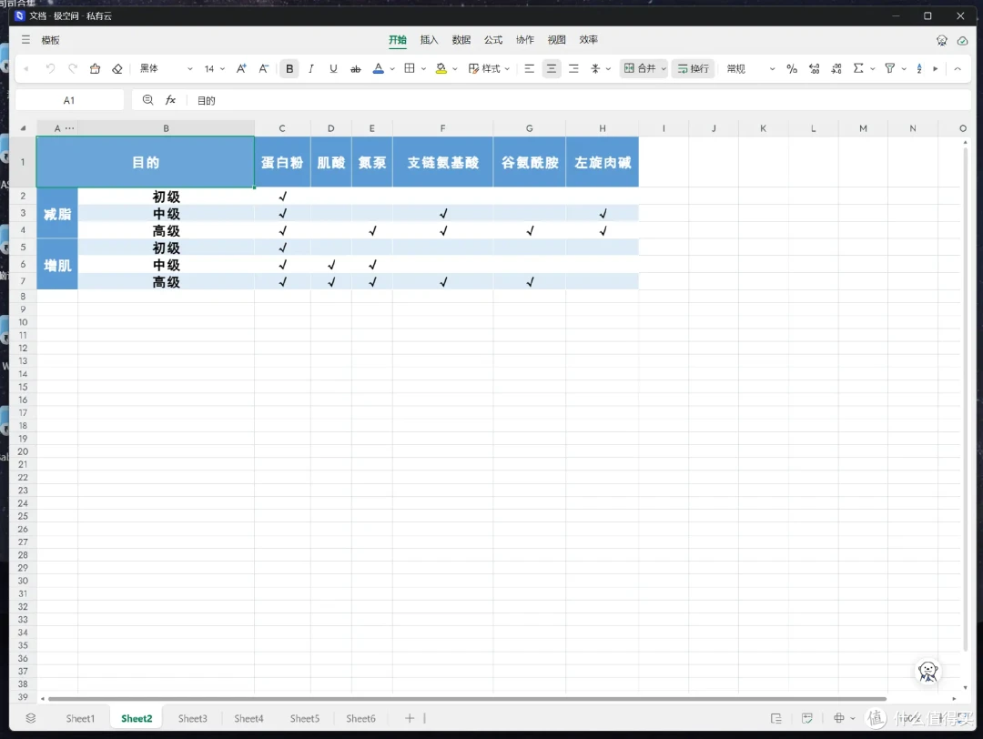The height and width of the screenshot is (739, 983).
Task: Switch to the 协作 tab
Action: click(525, 40)
